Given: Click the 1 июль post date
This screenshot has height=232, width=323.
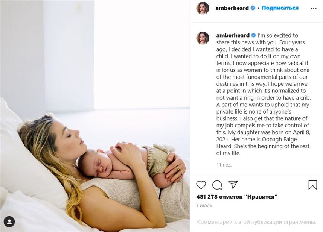Looking at the screenshot, I should [x=204, y=205].
